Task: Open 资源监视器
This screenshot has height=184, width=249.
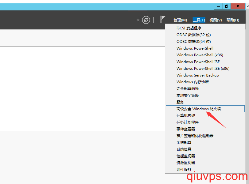Action: [205, 163]
